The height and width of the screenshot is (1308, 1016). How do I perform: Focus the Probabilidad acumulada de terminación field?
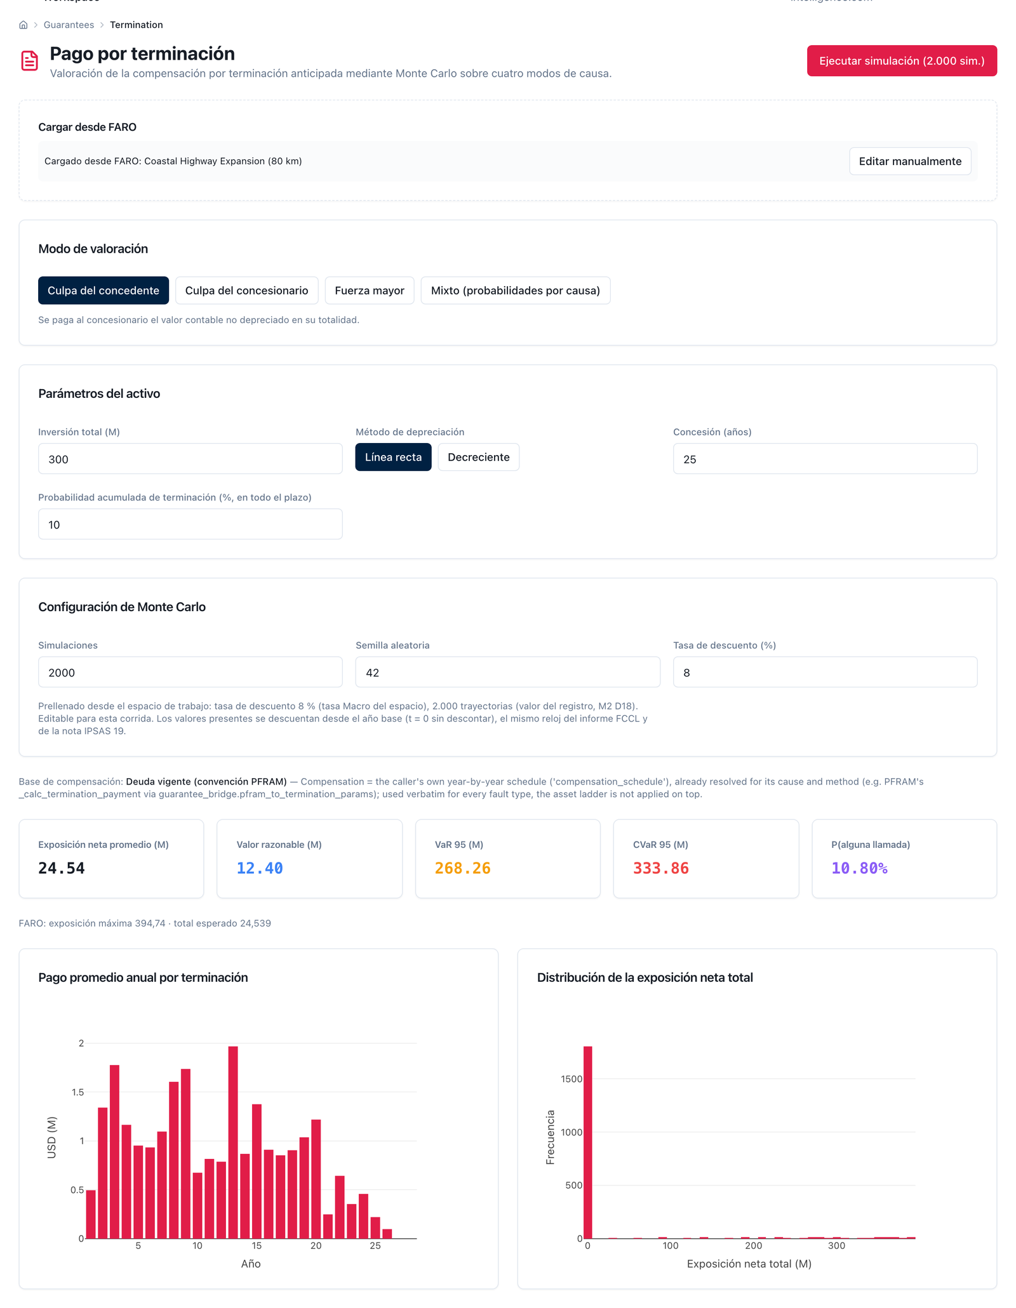tap(190, 524)
